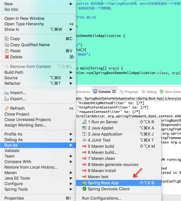Viewport: 181px width, 201px height.
Task: Click the Spring Devtools Client green icon
Action: [x=84, y=189]
